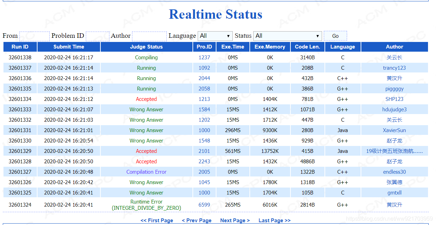This screenshot has width=436, height=225.
Task: Open problem 1213 link
Action: coord(204,99)
